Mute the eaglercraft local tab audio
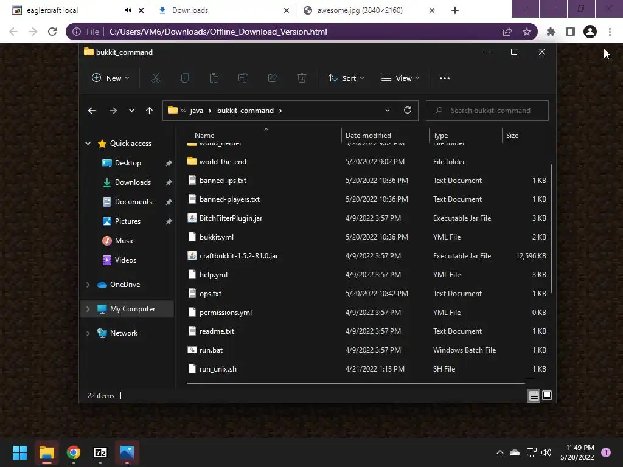623x467 pixels. pos(128,10)
